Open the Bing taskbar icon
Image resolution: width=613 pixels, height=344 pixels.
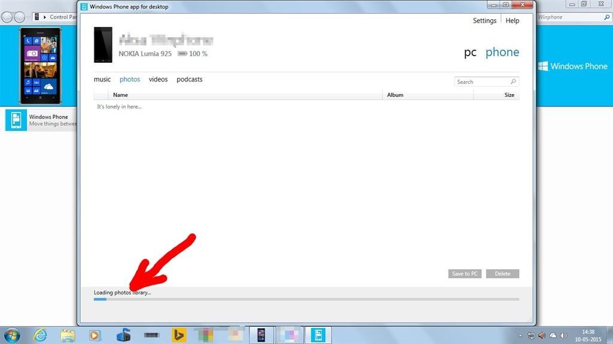point(178,336)
